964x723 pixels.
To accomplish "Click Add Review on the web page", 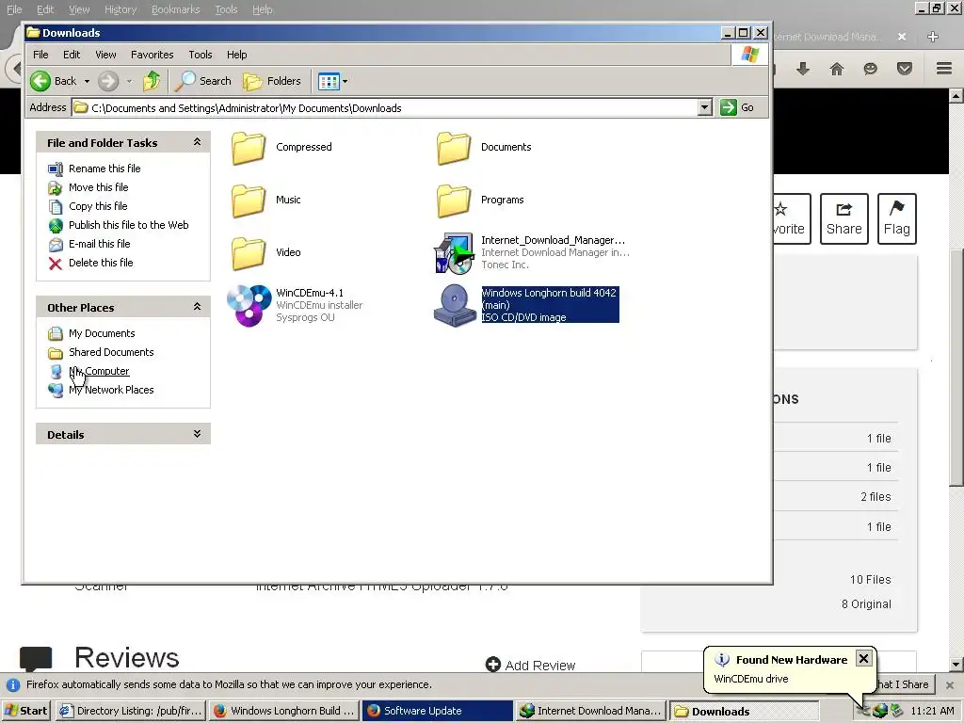I will coord(531,666).
